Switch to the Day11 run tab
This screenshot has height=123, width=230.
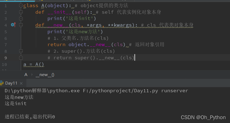tap(11, 83)
